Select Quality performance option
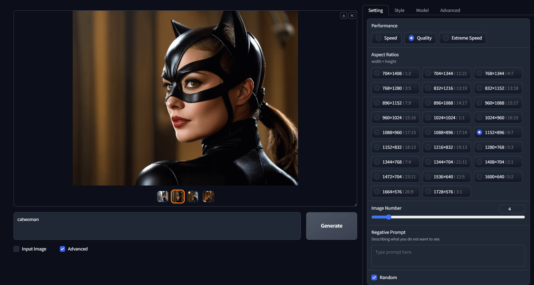Screen dimensions: 534x285 point(420,38)
